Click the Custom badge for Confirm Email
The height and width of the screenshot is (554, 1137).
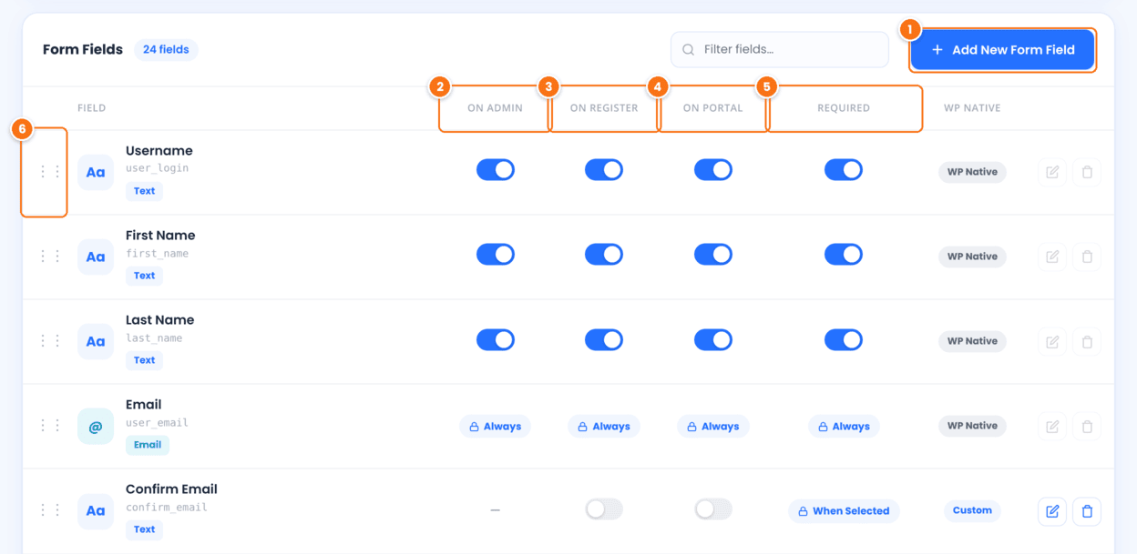(x=972, y=511)
